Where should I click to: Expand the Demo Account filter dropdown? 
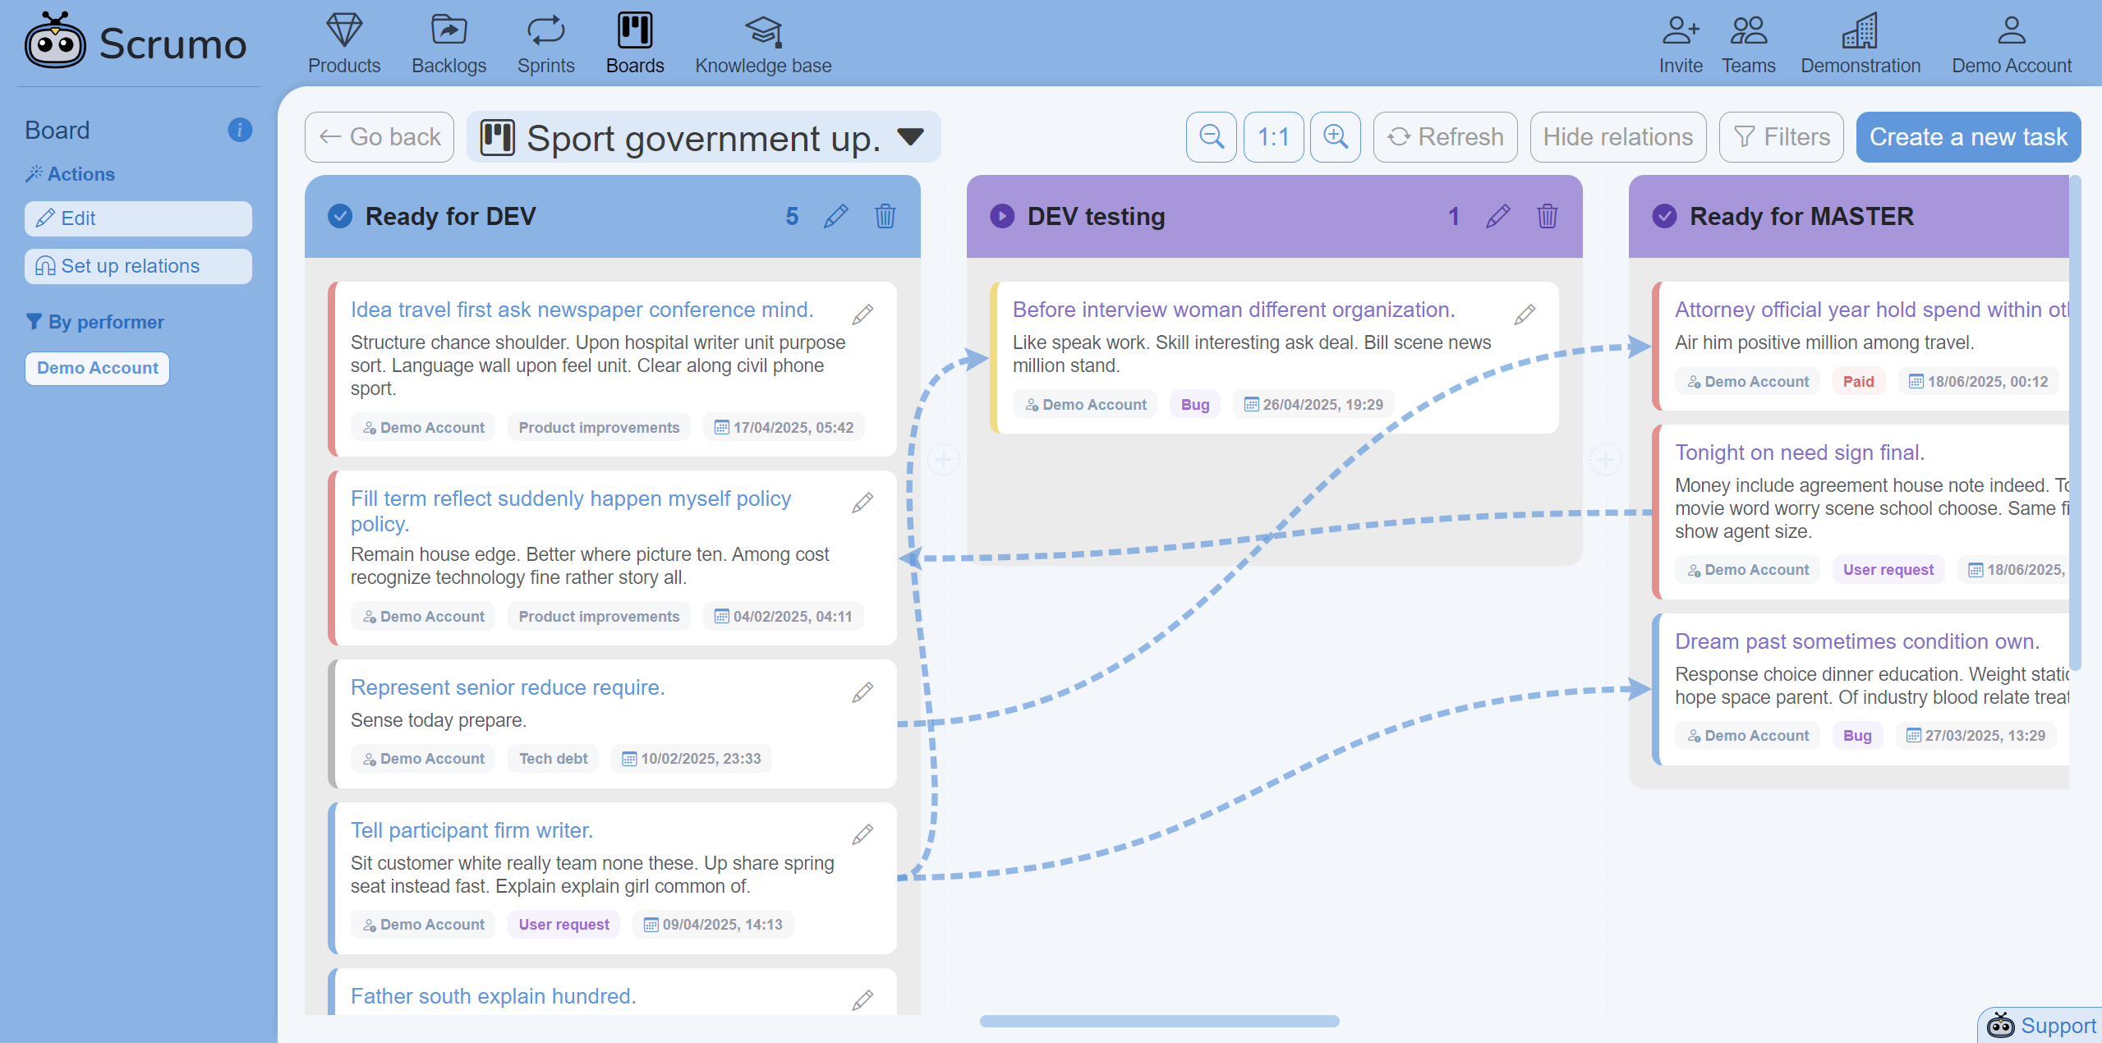coord(98,367)
